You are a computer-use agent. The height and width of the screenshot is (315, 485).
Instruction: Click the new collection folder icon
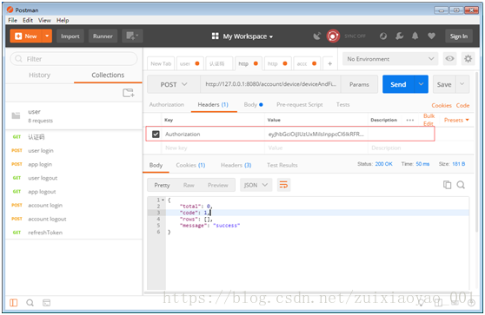coord(129,93)
